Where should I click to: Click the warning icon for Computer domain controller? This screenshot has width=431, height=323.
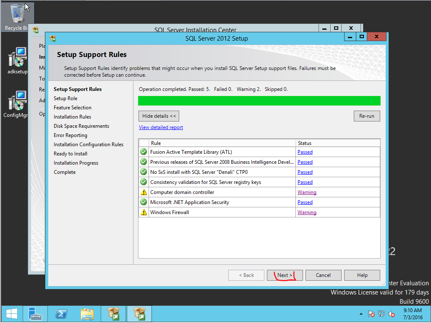(144, 192)
